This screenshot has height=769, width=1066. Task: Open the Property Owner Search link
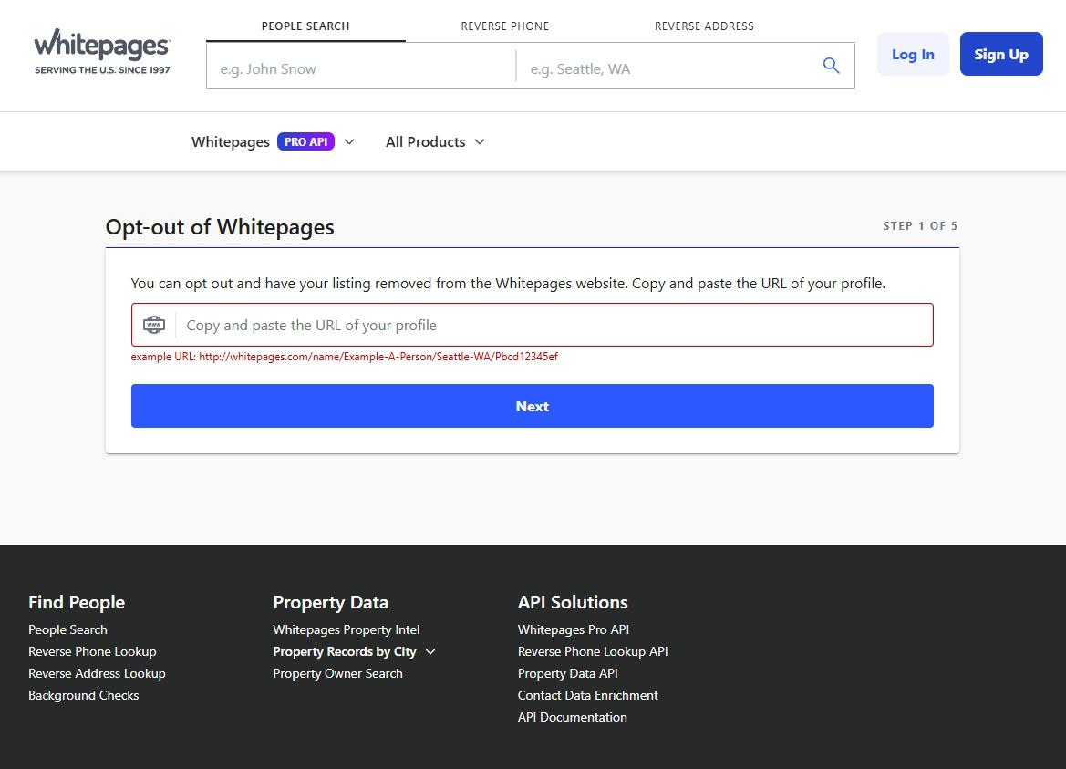[338, 673]
